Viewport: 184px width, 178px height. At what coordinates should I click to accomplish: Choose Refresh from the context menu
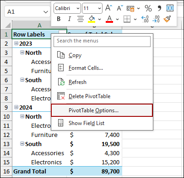[102, 82]
